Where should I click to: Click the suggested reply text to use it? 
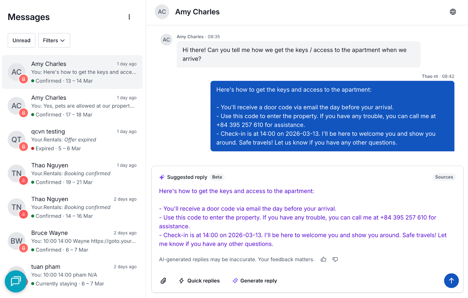pyautogui.click(x=301, y=218)
